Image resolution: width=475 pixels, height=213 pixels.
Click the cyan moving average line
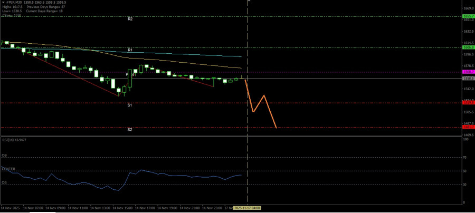[185, 53]
